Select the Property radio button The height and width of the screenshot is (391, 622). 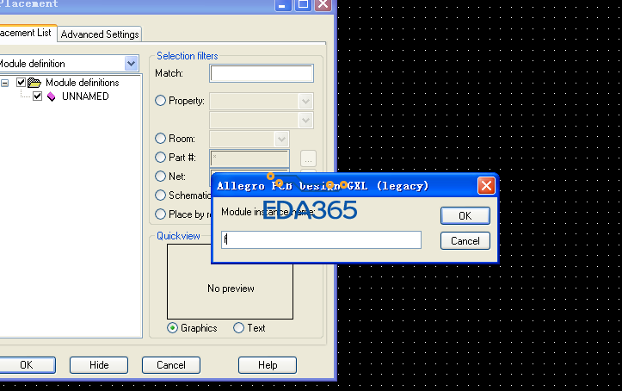tap(160, 101)
